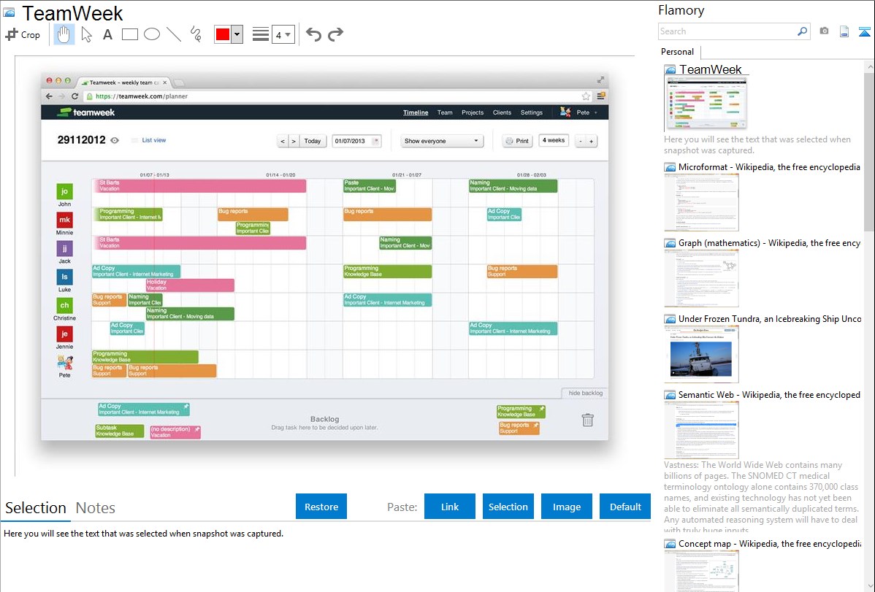Click the document page icon in Flamory
Screen dimensions: 875x592
[844, 31]
